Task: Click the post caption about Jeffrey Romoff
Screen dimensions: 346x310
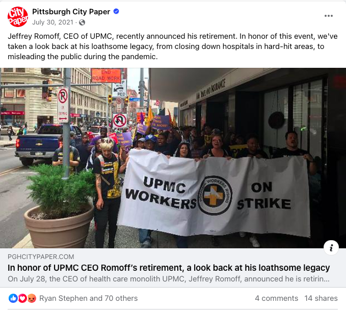Action: (173, 46)
